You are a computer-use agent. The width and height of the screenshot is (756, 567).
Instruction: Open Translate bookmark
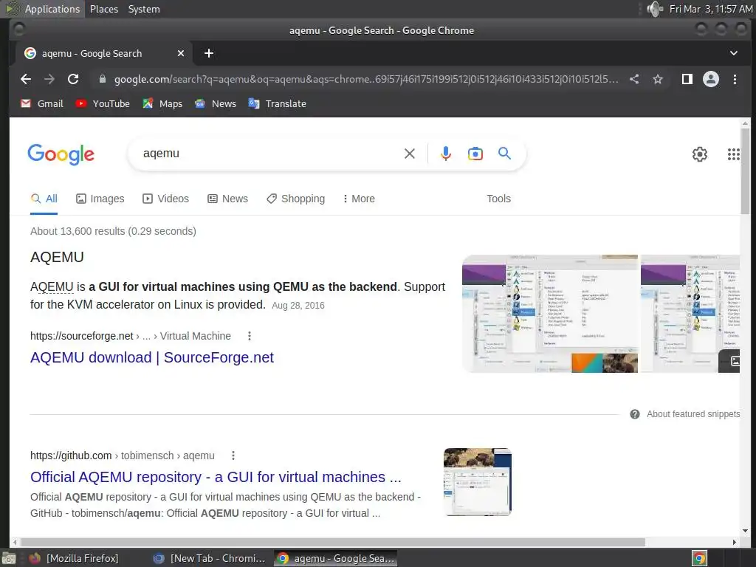point(278,103)
